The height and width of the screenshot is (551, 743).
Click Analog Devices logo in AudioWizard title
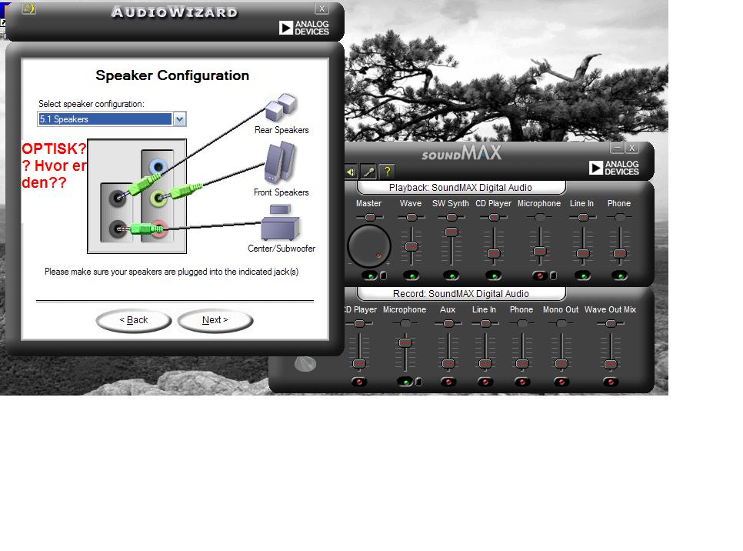pos(304,28)
